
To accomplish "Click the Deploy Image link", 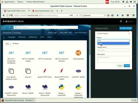I will click(52, 33).
